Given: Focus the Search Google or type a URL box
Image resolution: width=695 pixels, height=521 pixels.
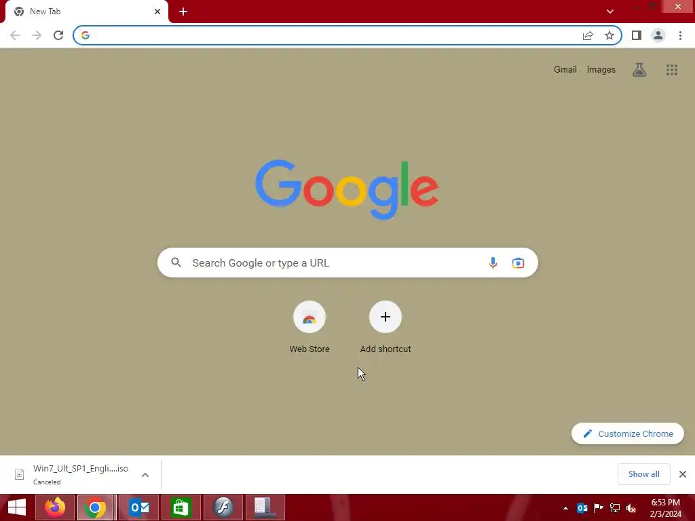Looking at the screenshot, I should tap(347, 263).
